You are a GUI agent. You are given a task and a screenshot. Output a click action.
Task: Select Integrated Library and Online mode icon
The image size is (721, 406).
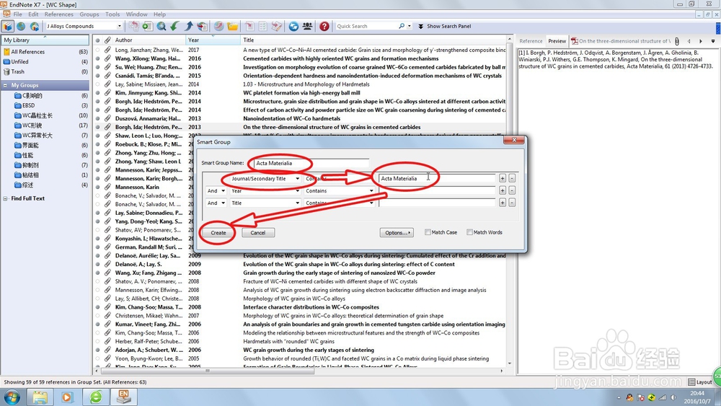point(35,26)
